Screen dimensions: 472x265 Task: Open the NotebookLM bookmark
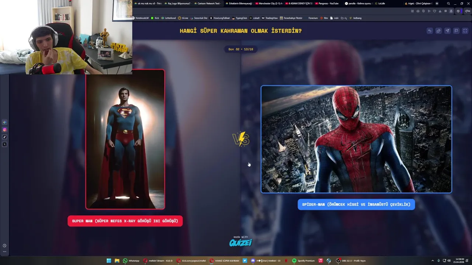click(x=140, y=18)
